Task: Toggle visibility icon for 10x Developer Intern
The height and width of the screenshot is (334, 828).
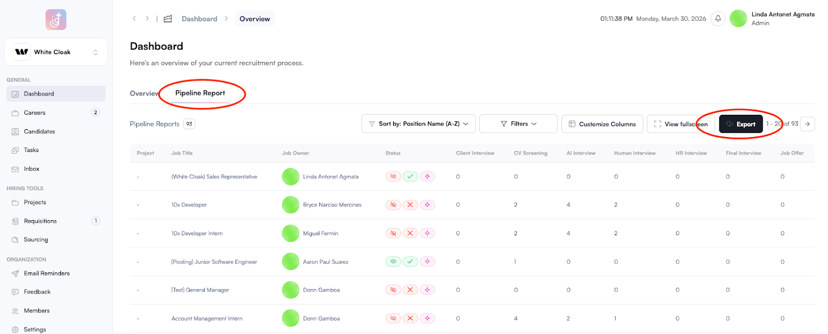Action: [x=393, y=233]
